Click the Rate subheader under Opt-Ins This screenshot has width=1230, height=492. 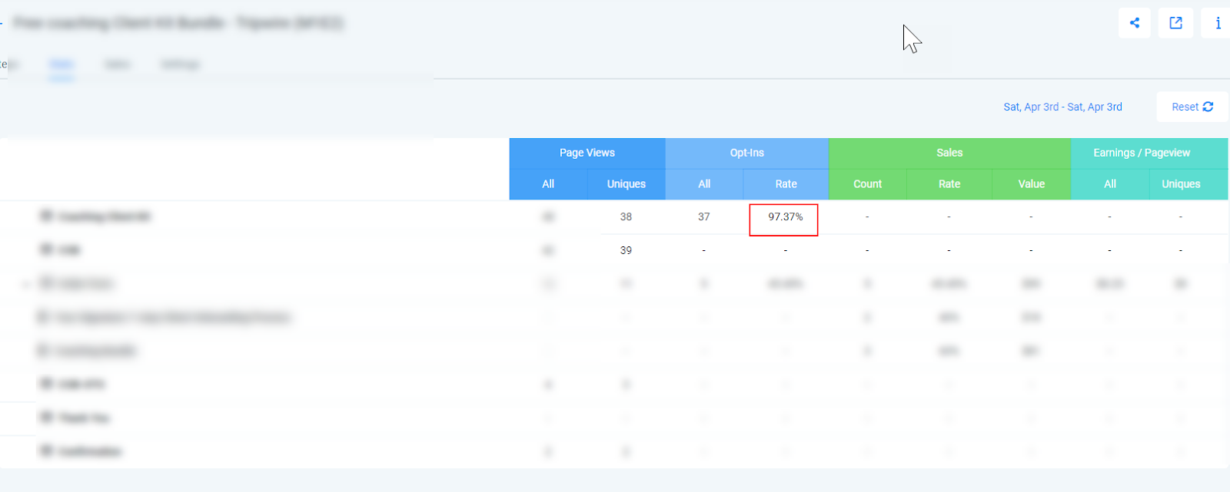click(x=786, y=184)
